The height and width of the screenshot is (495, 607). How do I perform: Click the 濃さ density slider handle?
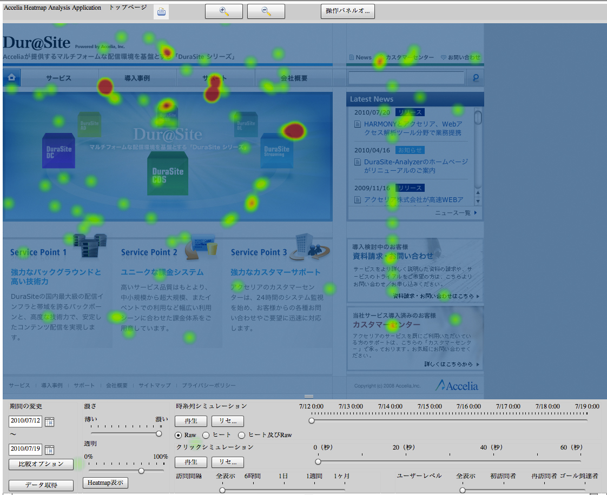click(159, 433)
